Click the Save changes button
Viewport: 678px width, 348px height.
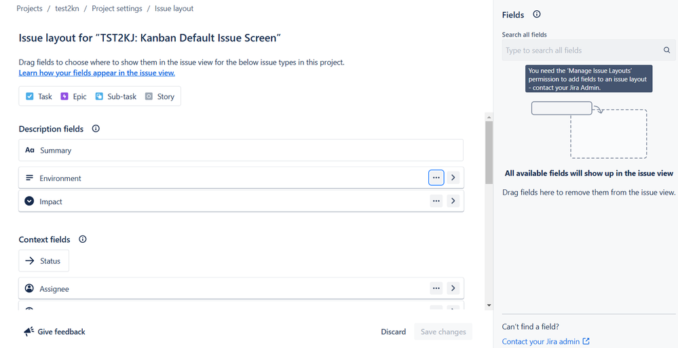443,332
